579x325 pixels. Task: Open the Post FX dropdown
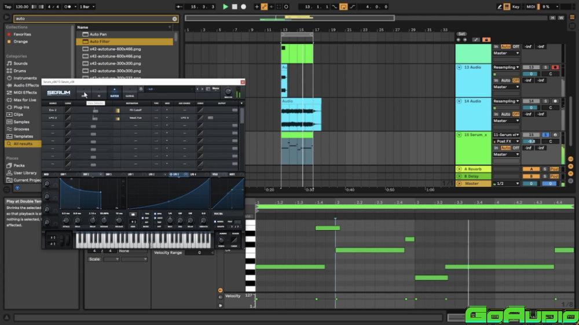click(506, 142)
